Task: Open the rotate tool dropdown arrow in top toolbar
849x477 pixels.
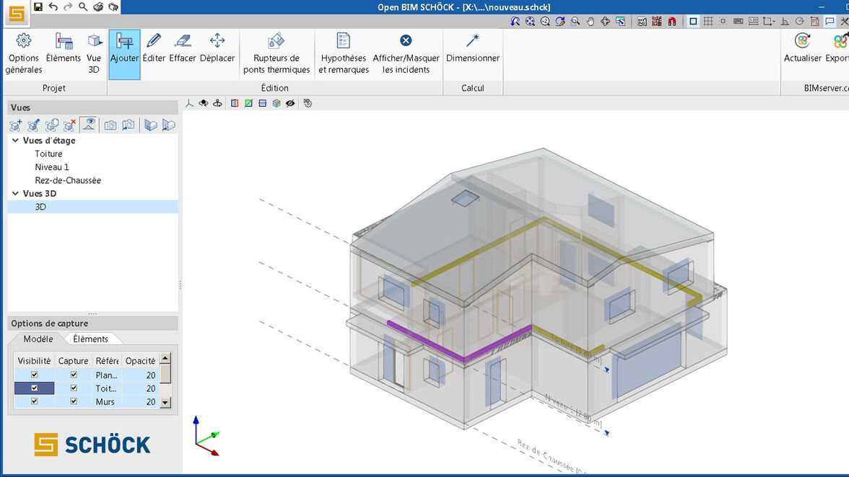Action: click(774, 22)
